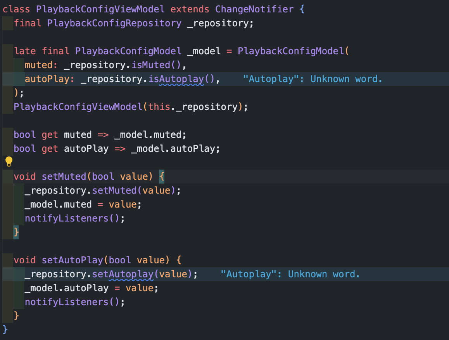Click the "Autoplay": Unknown word hint after setAutoplay(value)
This screenshot has width=449, height=340.
(290, 274)
